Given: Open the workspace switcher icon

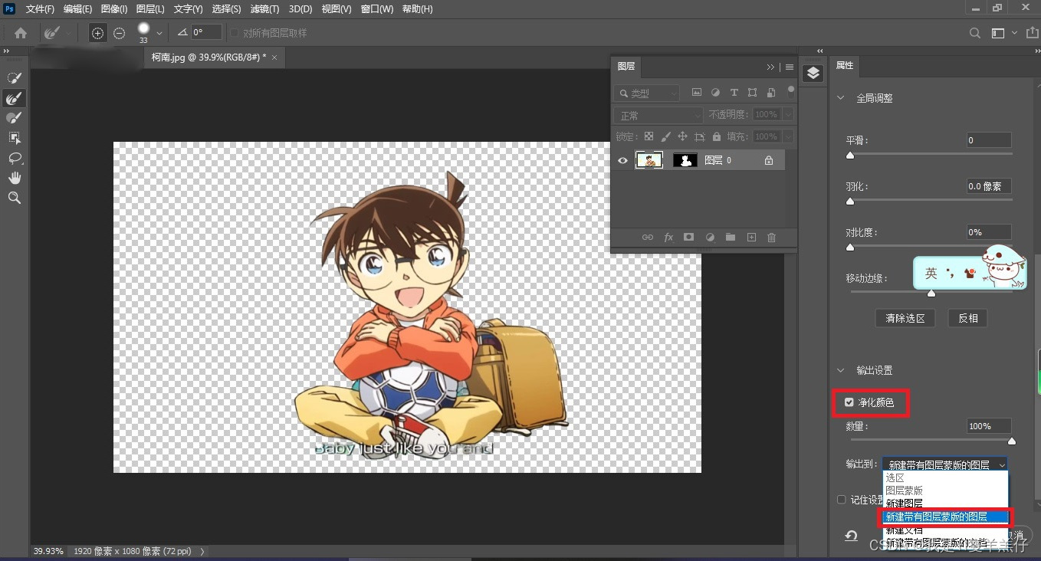Looking at the screenshot, I should point(997,33).
